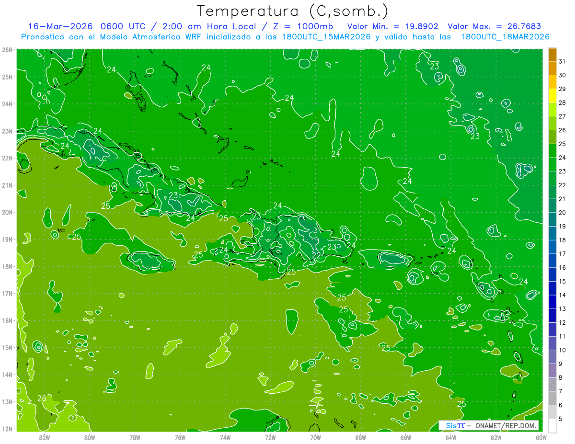The image size is (575, 444).
Task: Click the 64W longitude axis label
Action: pos(451,437)
